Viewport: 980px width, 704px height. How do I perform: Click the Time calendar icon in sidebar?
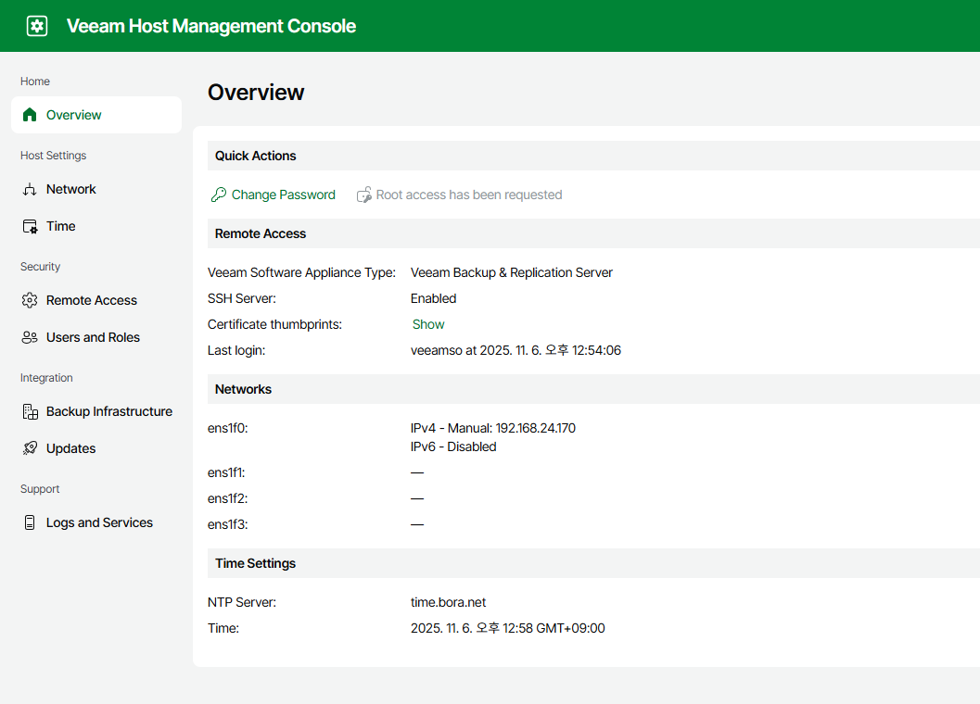pos(30,226)
